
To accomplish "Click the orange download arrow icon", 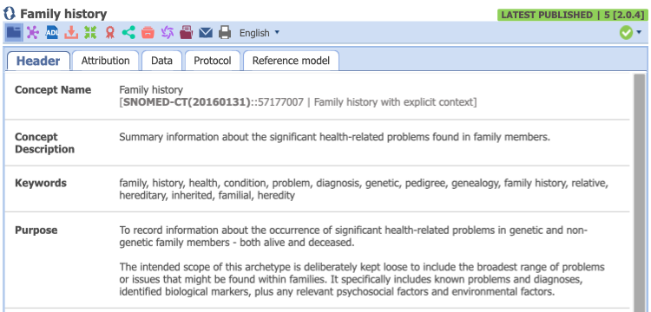I will pyautogui.click(x=71, y=32).
